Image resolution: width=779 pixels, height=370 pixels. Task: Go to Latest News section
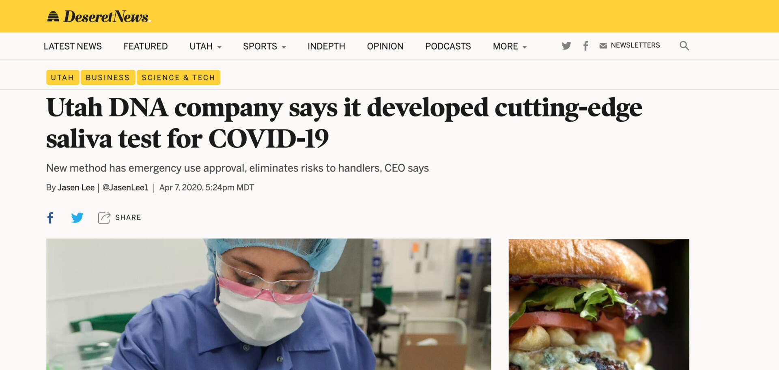coord(73,46)
